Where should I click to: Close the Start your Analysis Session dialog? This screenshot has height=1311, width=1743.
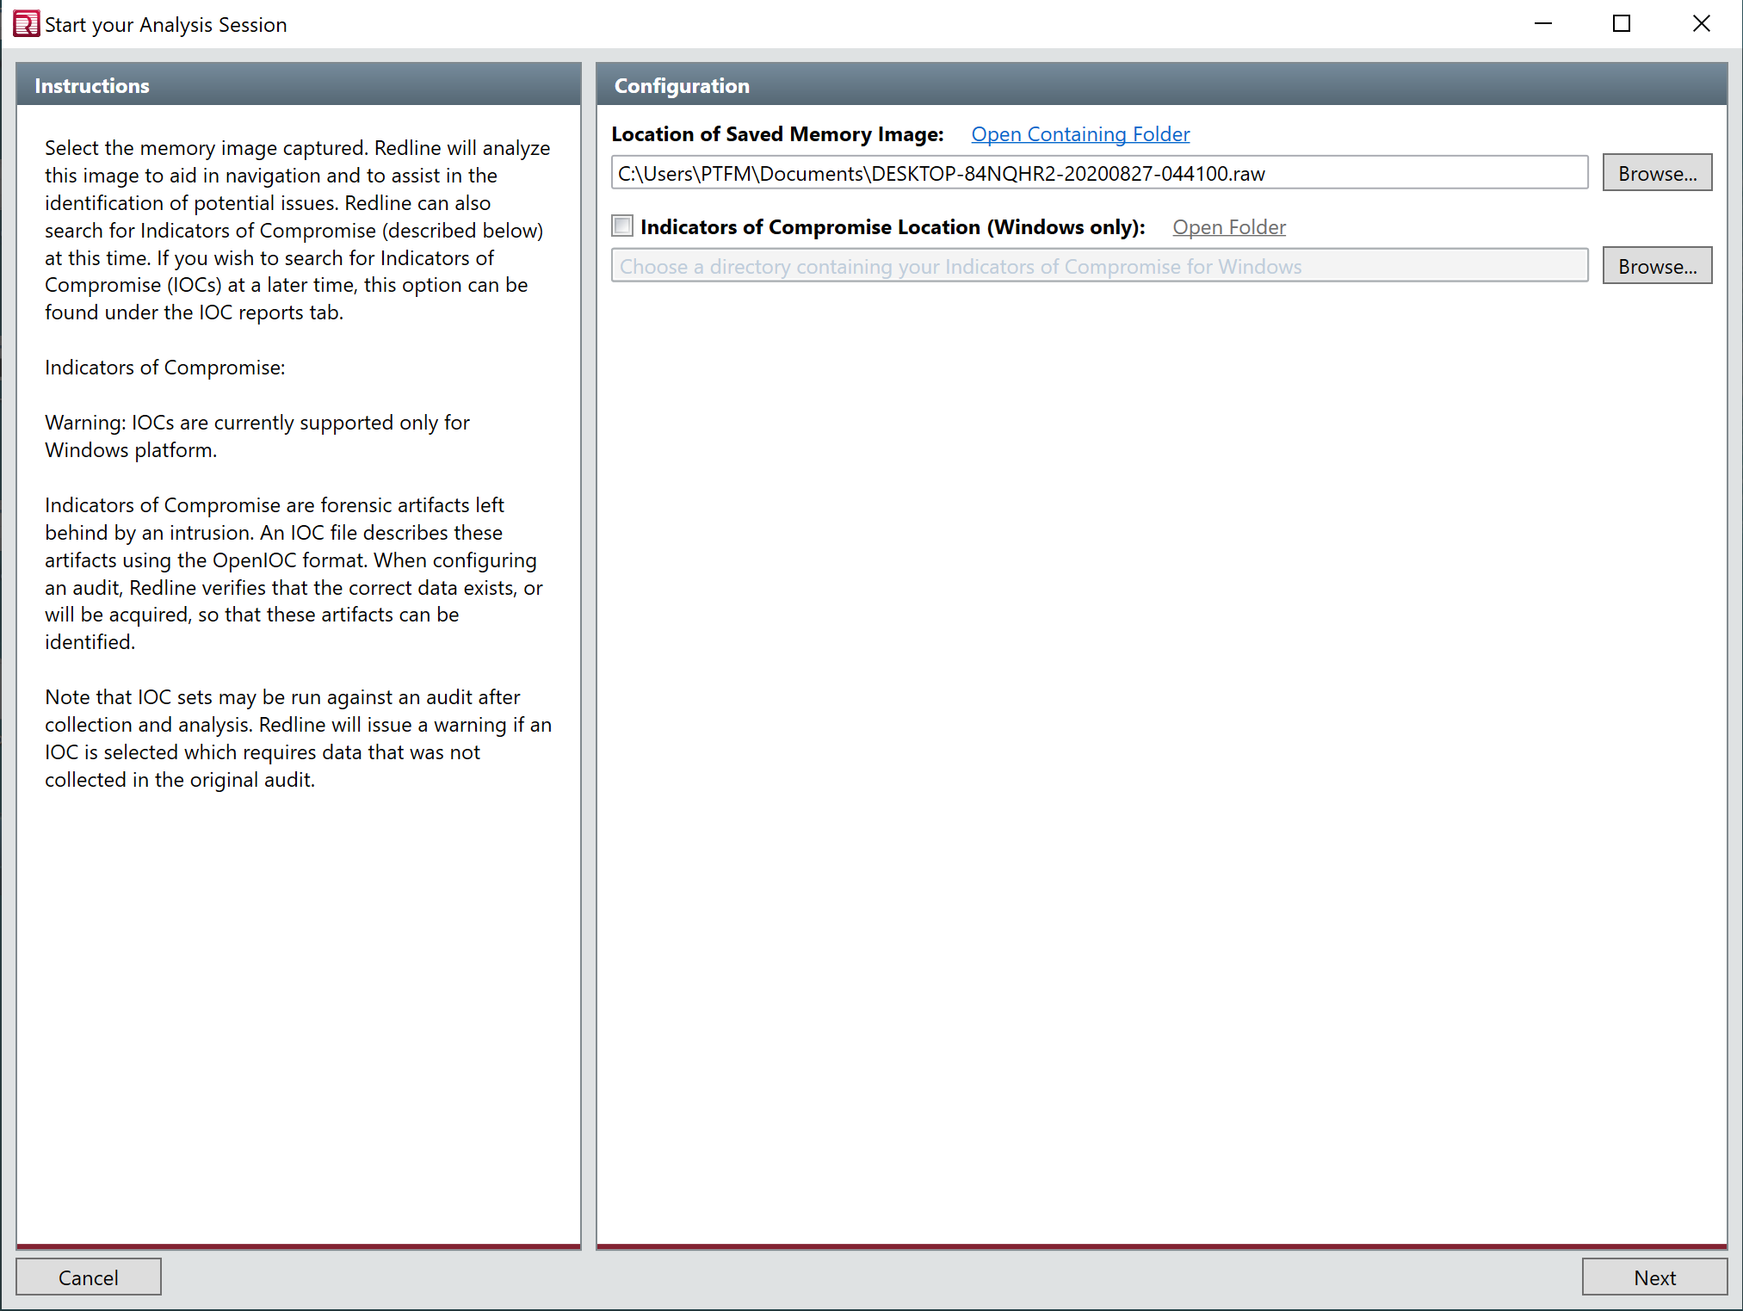coord(1702,23)
